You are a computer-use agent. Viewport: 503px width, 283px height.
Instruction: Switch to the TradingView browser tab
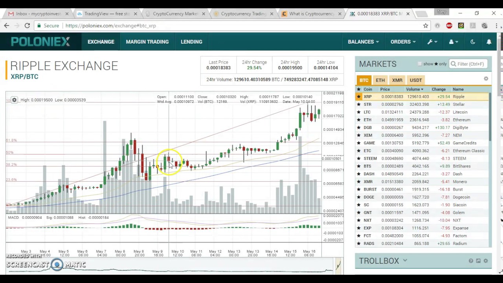click(x=107, y=14)
